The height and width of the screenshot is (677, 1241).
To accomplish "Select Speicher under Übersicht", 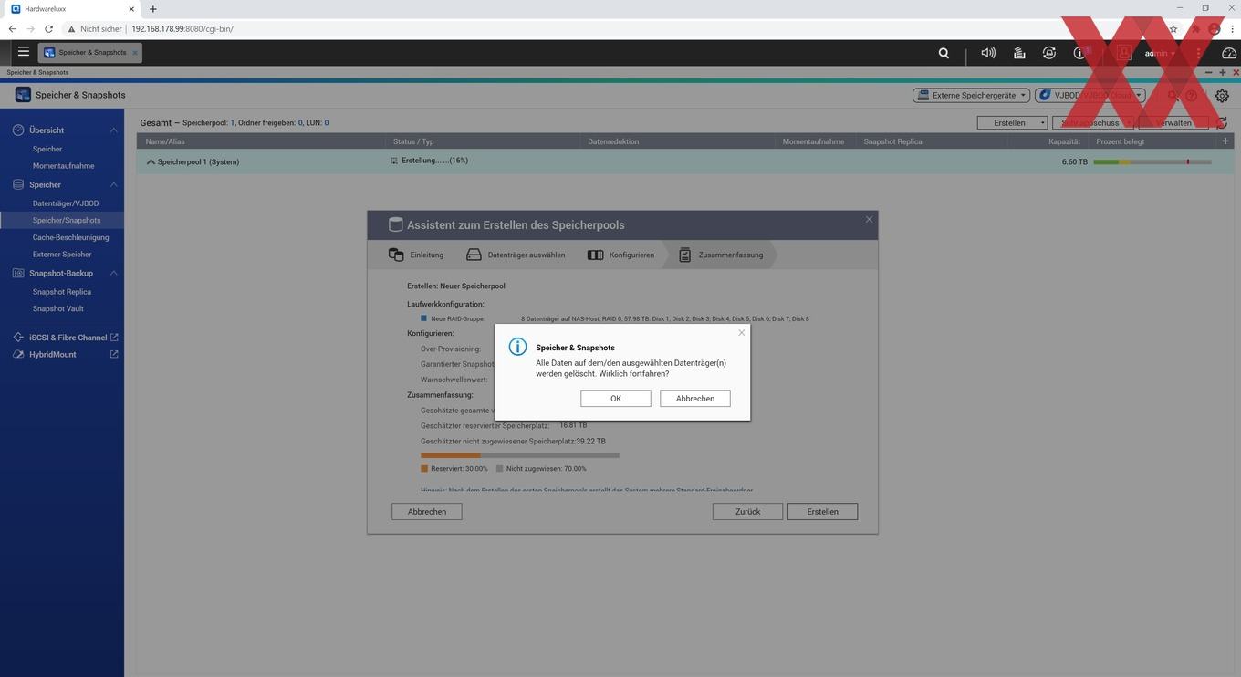I will [47, 149].
